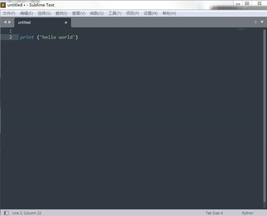Toggle the side bar icon in status bar
The width and height of the screenshot is (267, 216).
point(6,213)
